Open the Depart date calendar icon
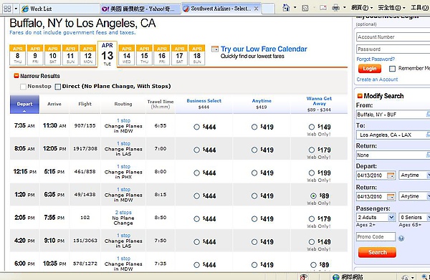This screenshot has width=430, height=280. pyautogui.click(x=391, y=175)
